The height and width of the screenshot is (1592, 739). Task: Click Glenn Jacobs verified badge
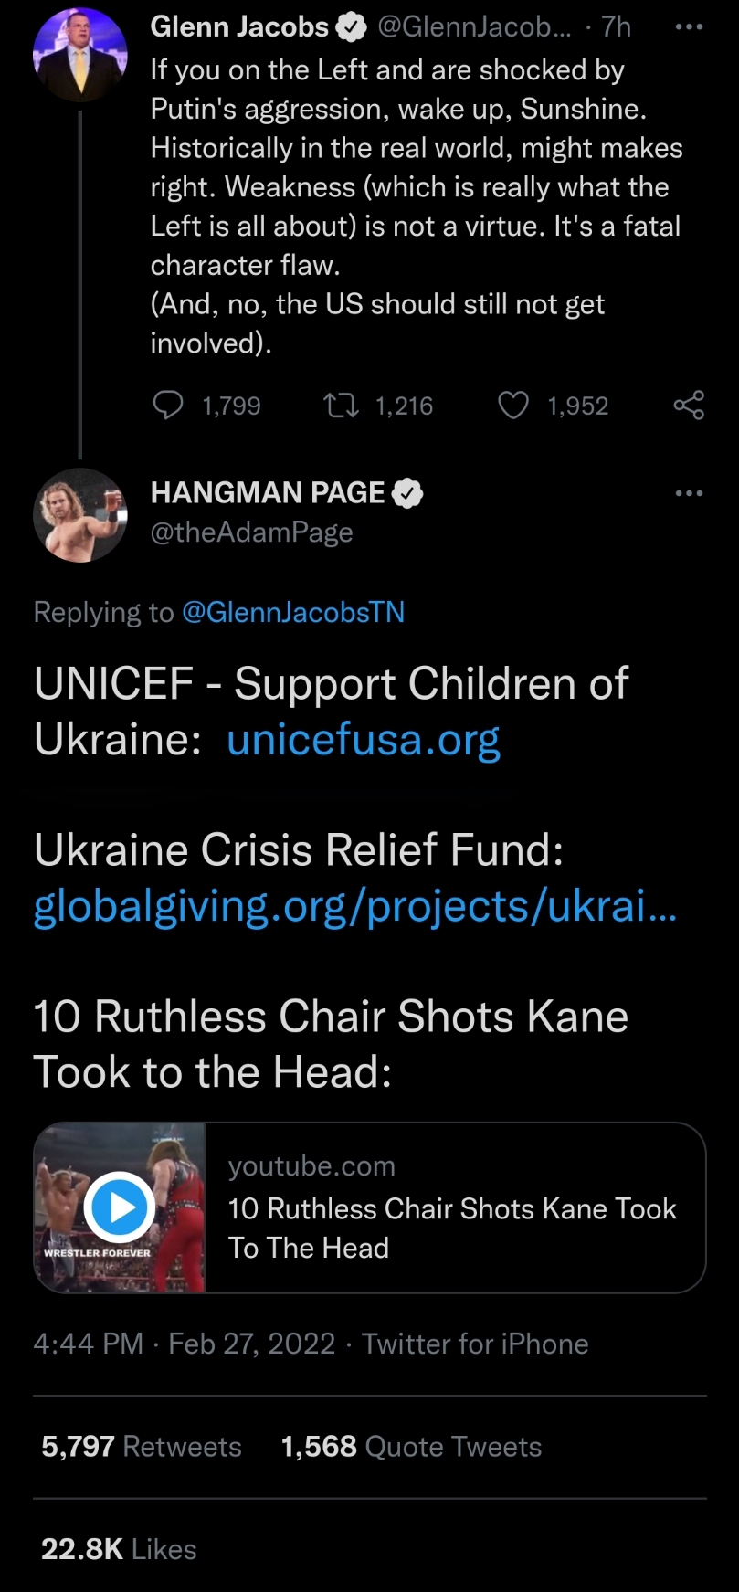[350, 28]
